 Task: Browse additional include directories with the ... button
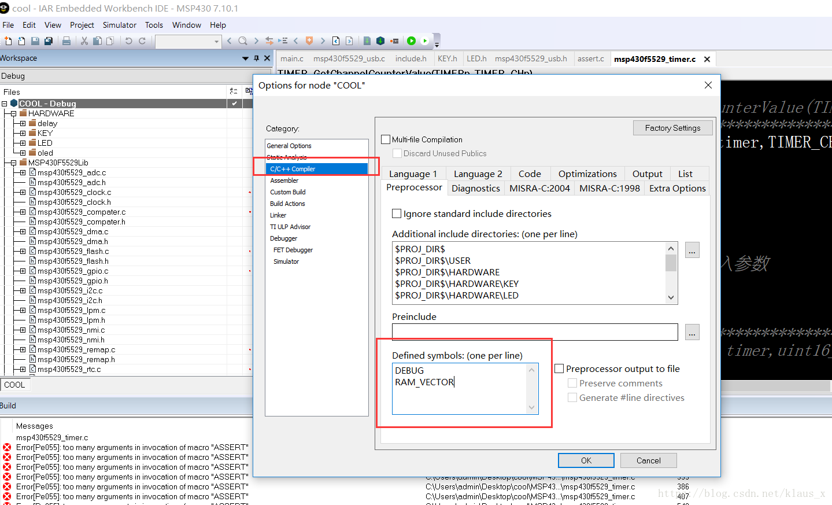(692, 250)
